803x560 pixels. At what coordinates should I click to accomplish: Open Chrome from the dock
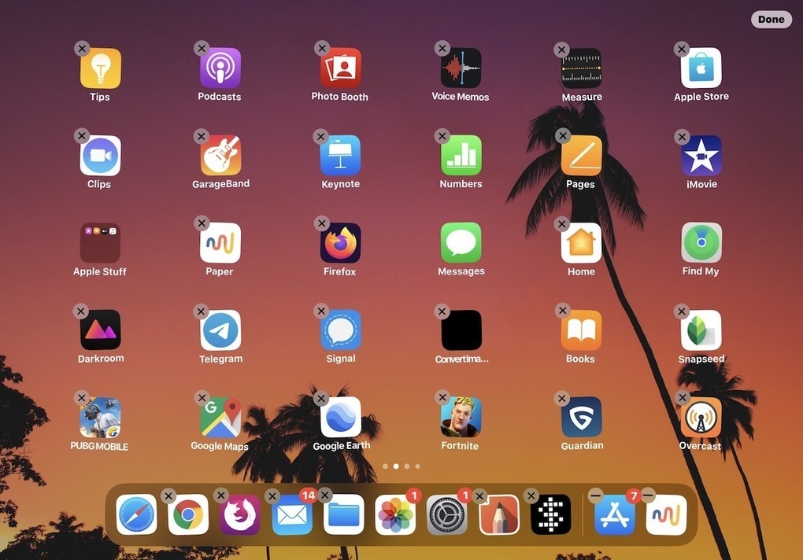[188, 514]
